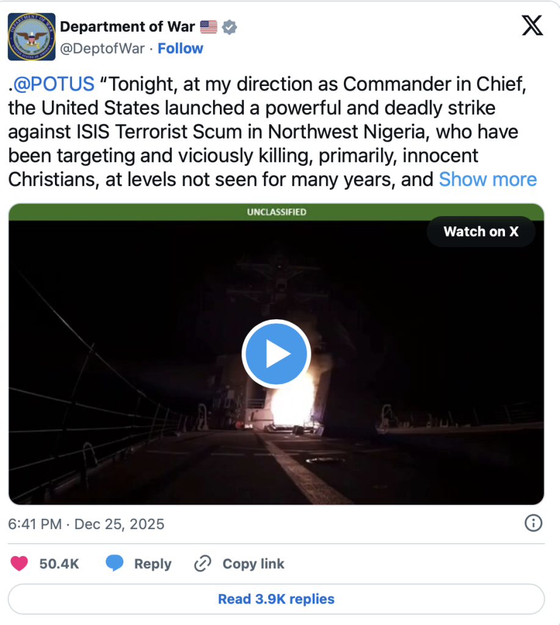Image resolution: width=560 pixels, height=625 pixels.
Task: Open the info circle icon
Action: click(x=533, y=523)
